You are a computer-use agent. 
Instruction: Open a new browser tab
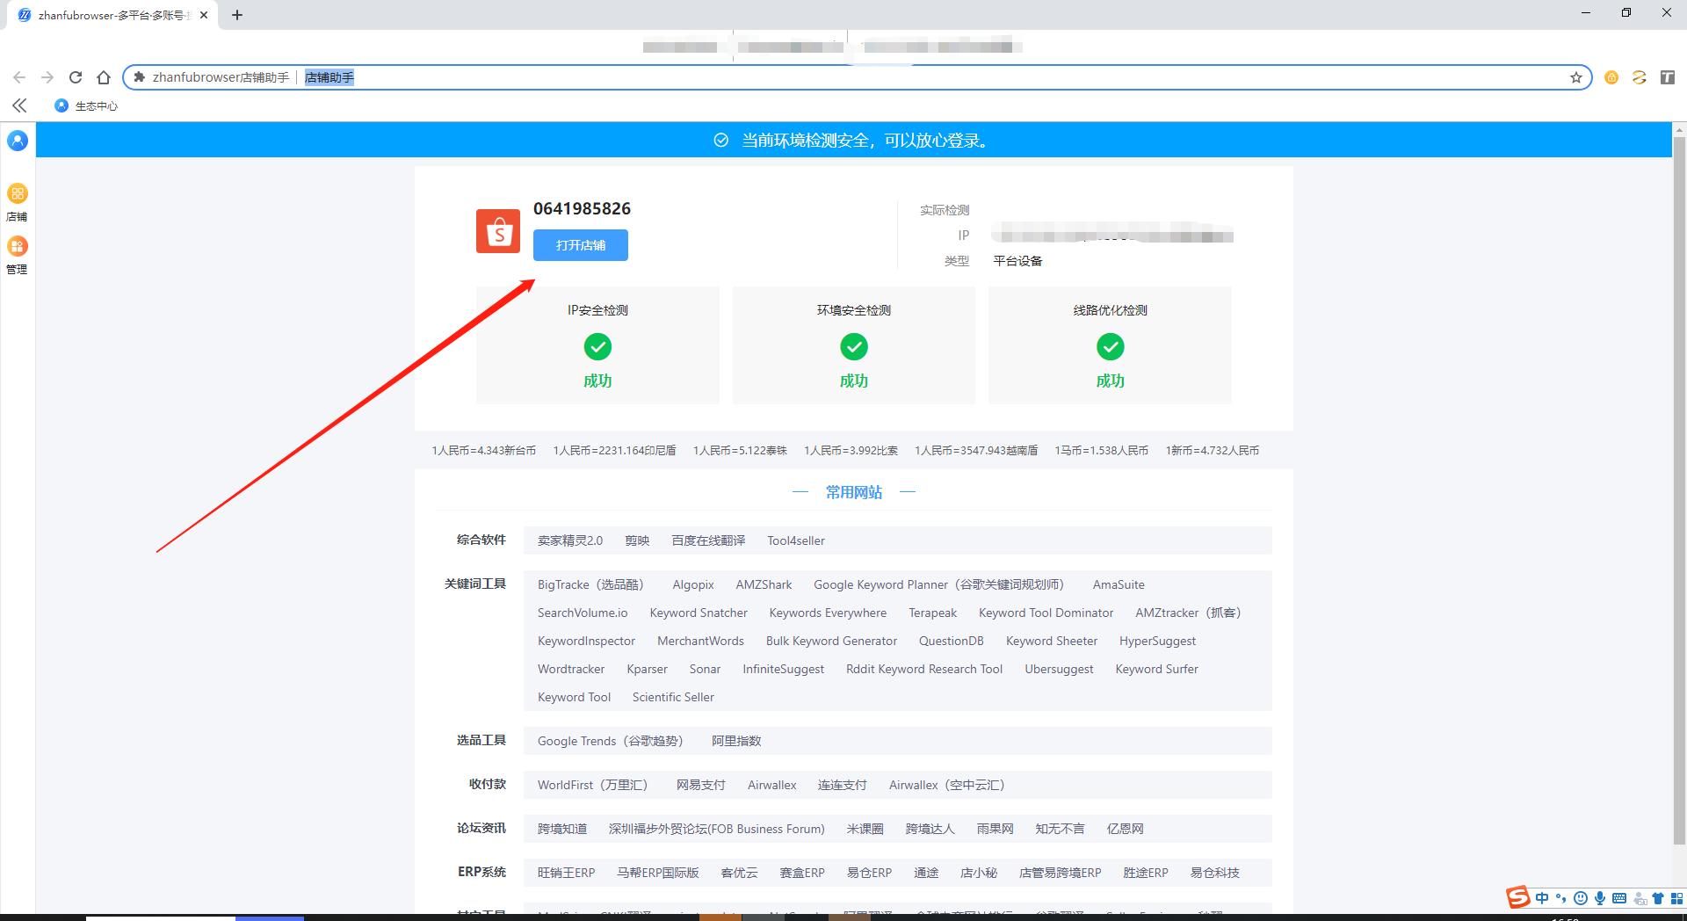tap(237, 15)
